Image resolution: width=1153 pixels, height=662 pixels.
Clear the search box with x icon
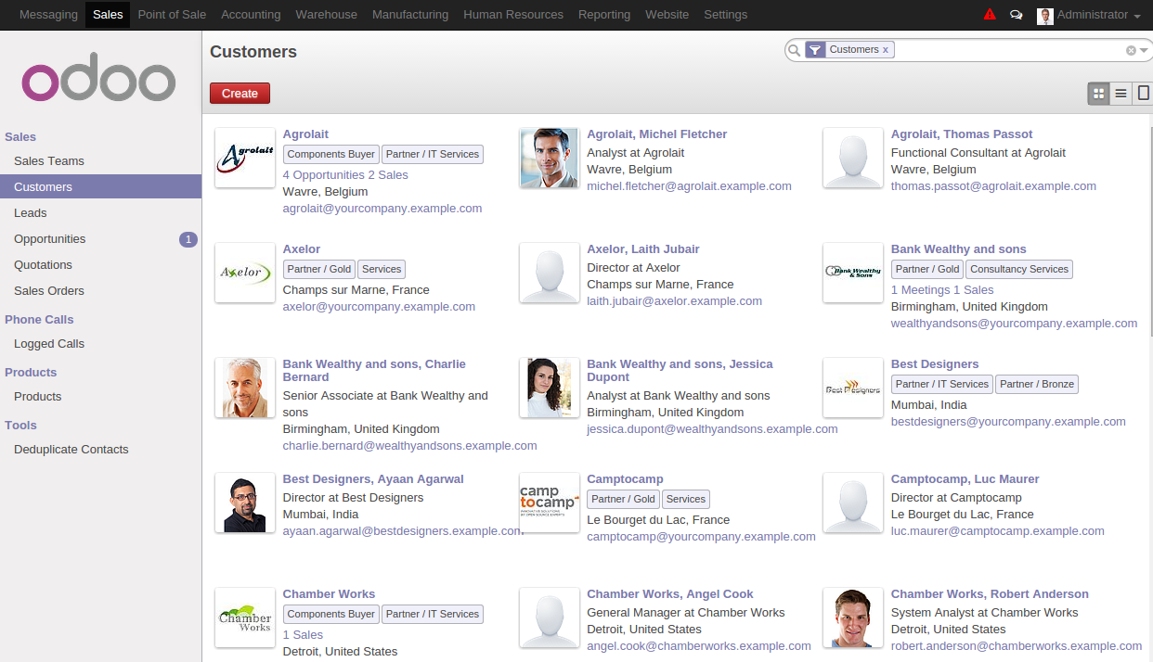click(x=1131, y=51)
